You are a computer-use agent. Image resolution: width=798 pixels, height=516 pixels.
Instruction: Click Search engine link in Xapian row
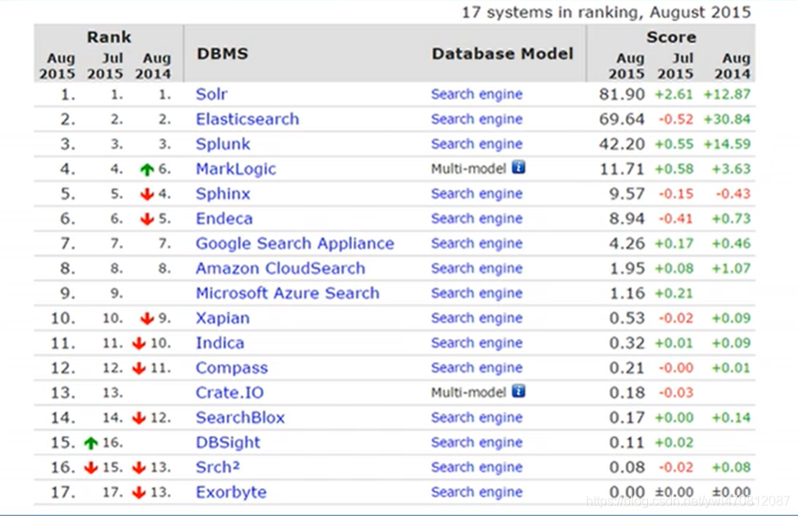[x=476, y=318]
